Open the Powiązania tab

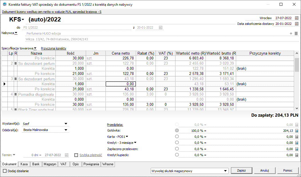(x=91, y=164)
